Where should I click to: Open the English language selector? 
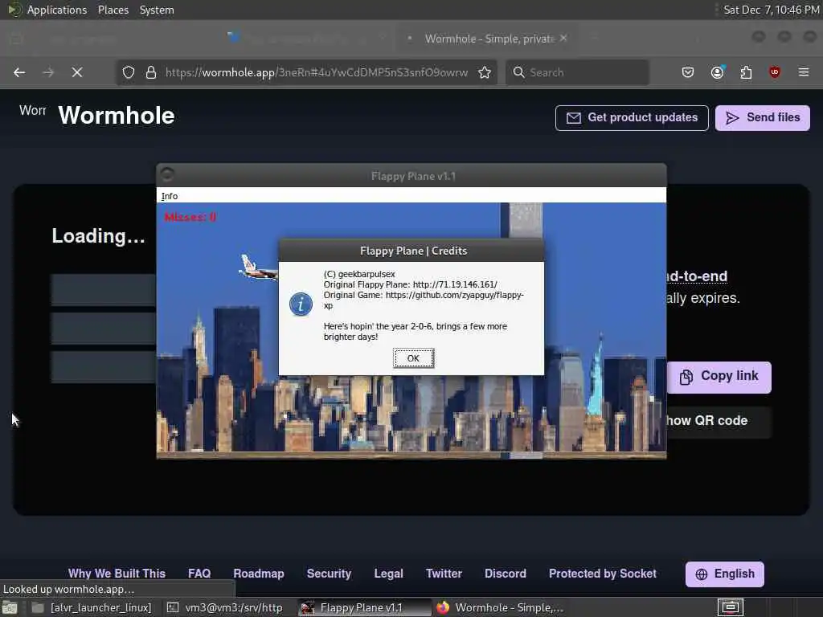(x=725, y=574)
